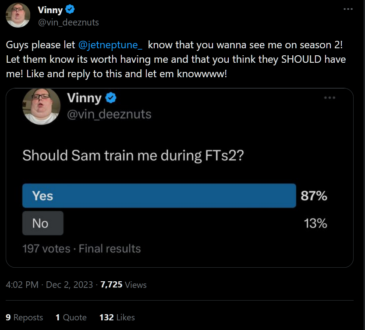
Task: Click the Vinny name inside quoted tweet
Action: [x=84, y=98]
